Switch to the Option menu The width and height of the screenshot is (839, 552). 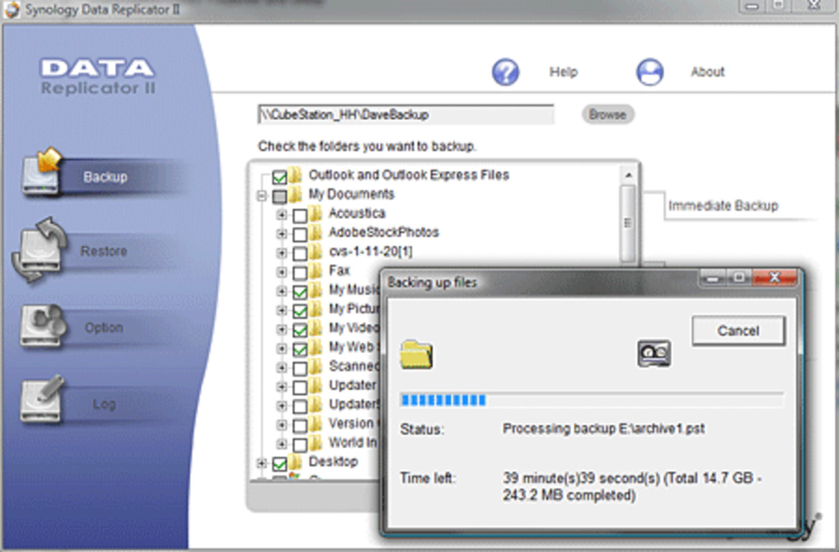104,327
